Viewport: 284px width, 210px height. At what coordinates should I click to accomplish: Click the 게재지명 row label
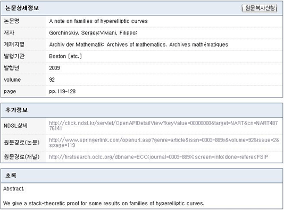click(x=14, y=45)
